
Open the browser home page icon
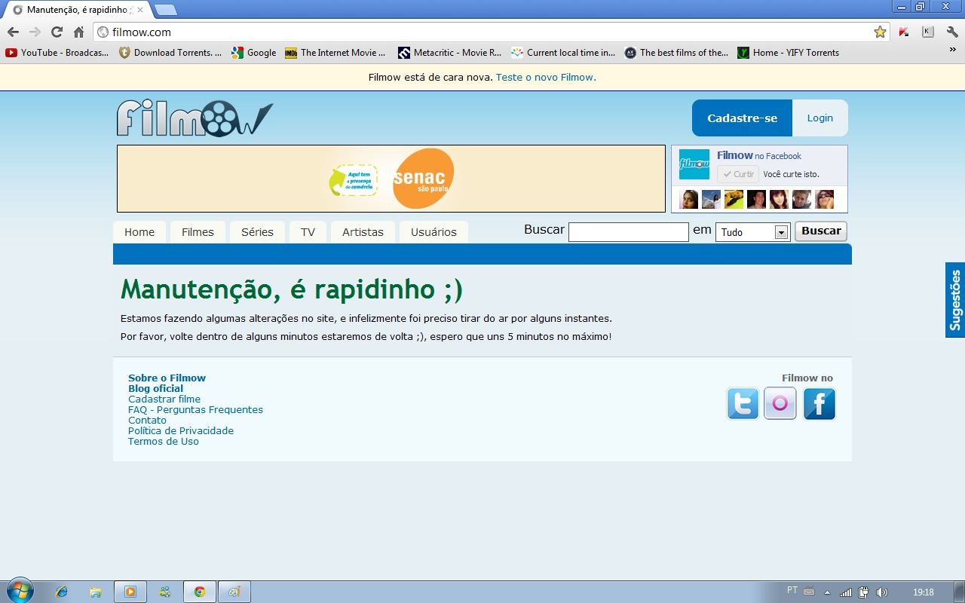[78, 32]
